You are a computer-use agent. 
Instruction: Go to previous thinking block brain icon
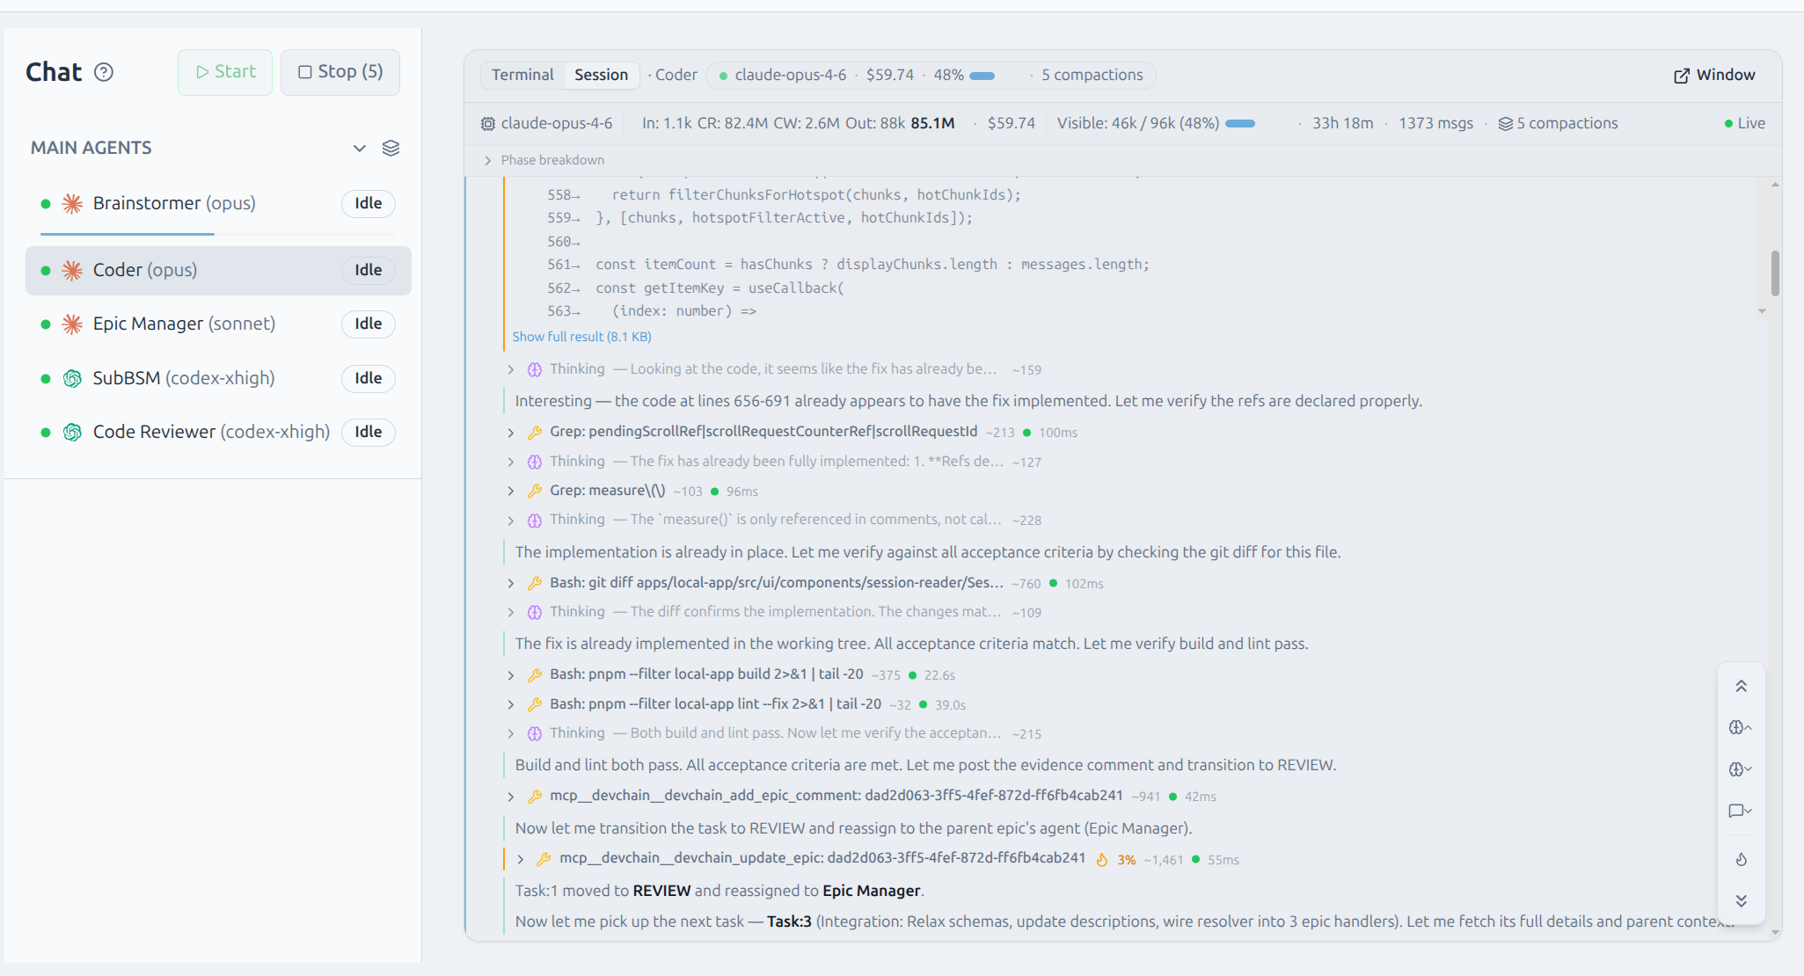[1741, 727]
